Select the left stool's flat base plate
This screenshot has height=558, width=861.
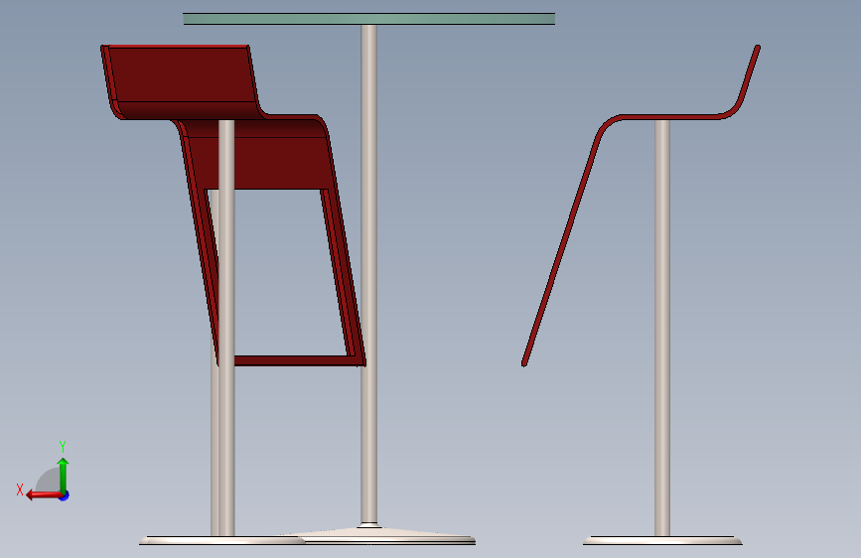click(221, 541)
